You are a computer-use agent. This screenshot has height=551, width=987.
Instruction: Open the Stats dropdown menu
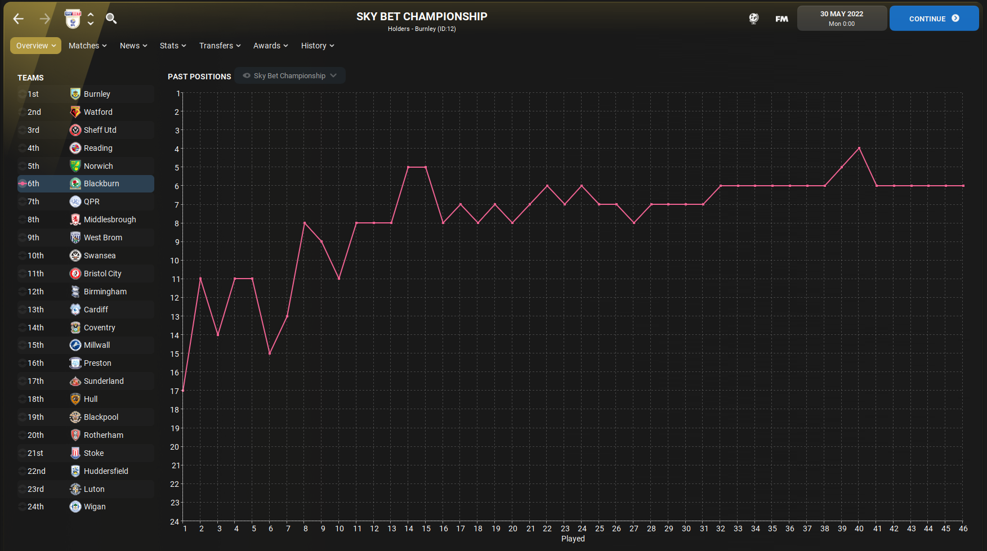tap(173, 46)
